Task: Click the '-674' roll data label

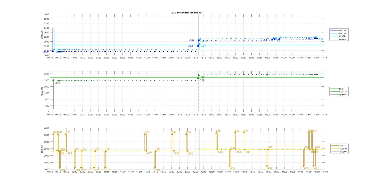Action: pyautogui.click(x=232, y=169)
